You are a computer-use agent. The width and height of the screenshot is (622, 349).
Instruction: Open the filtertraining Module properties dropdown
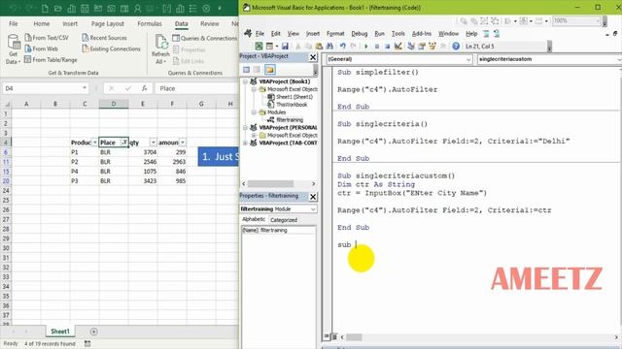click(x=313, y=209)
